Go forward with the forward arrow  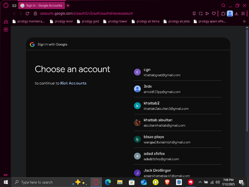(21, 13)
